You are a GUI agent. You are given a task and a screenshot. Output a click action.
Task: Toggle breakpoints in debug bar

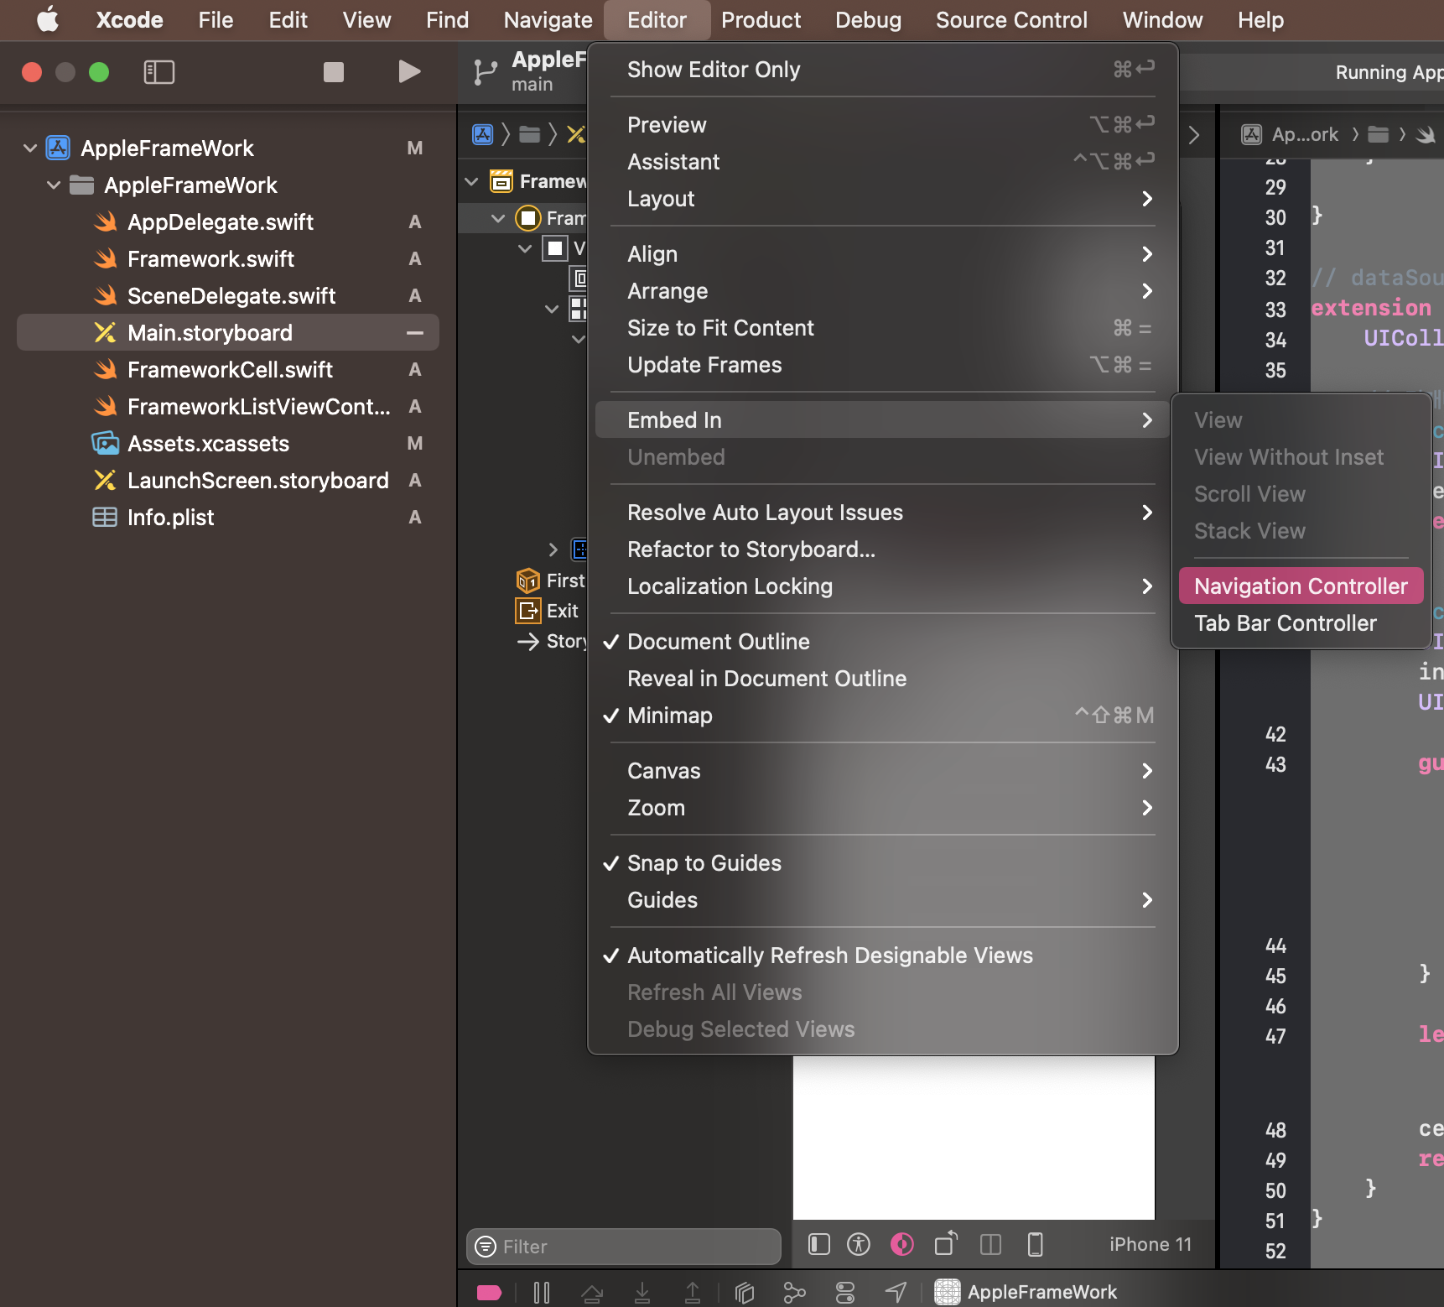pyautogui.click(x=490, y=1293)
